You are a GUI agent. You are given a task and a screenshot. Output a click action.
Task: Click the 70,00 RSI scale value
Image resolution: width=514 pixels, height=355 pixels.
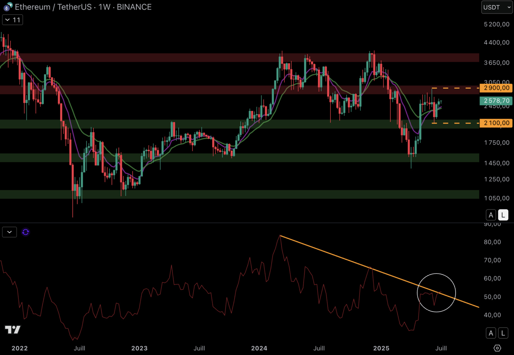(492, 260)
